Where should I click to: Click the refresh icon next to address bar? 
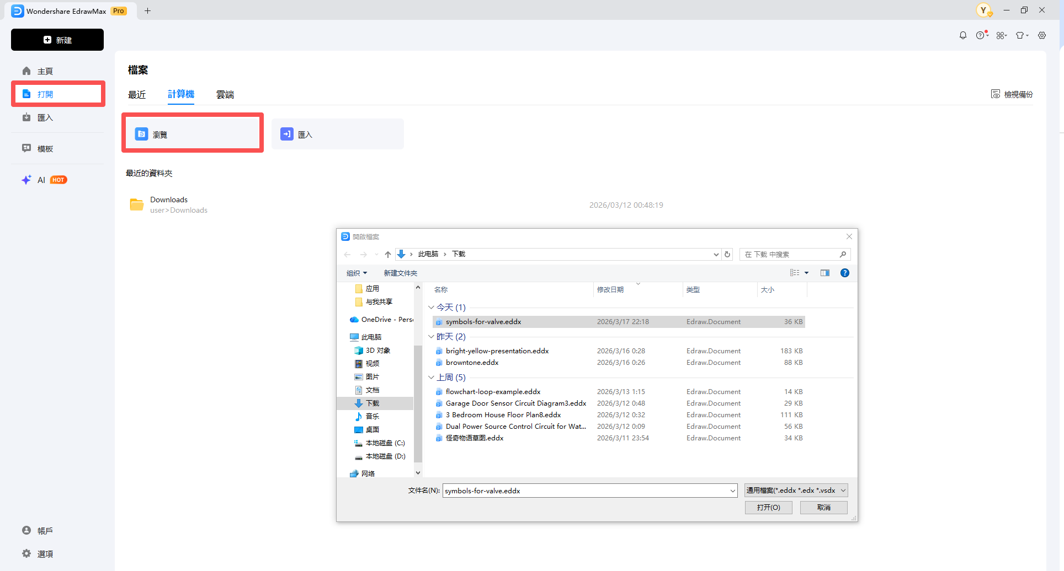[727, 254]
